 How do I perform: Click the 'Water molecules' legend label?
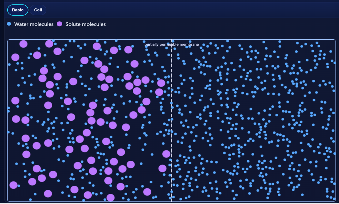coord(33,24)
